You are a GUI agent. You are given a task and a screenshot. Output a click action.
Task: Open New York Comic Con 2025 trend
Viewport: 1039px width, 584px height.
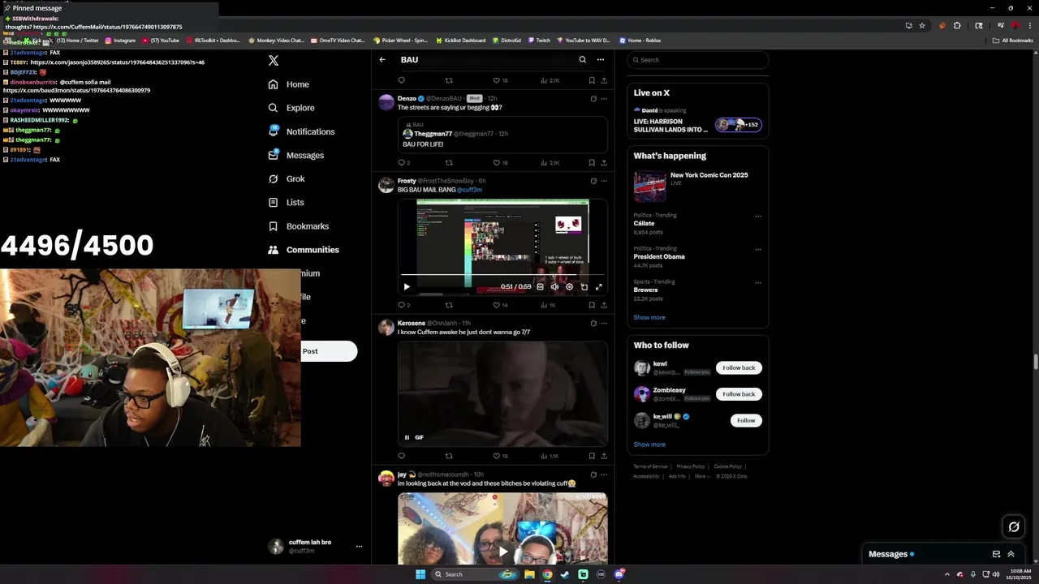click(x=697, y=186)
